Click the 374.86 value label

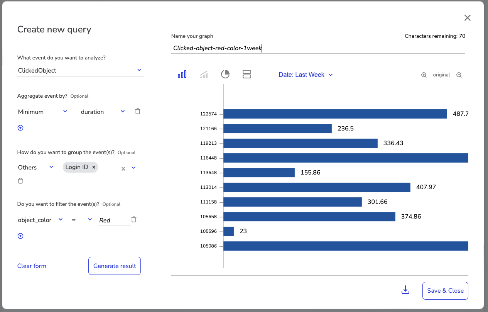click(411, 217)
